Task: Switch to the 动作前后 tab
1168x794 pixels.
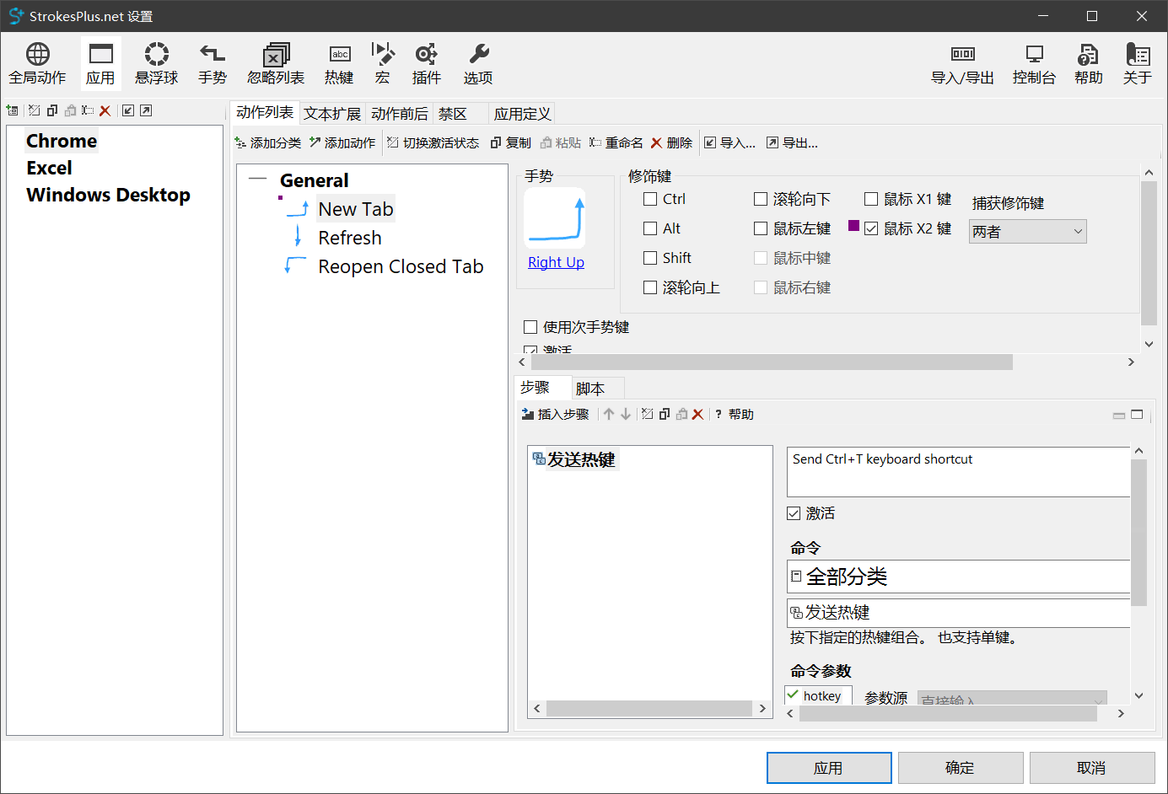Action: (x=400, y=114)
